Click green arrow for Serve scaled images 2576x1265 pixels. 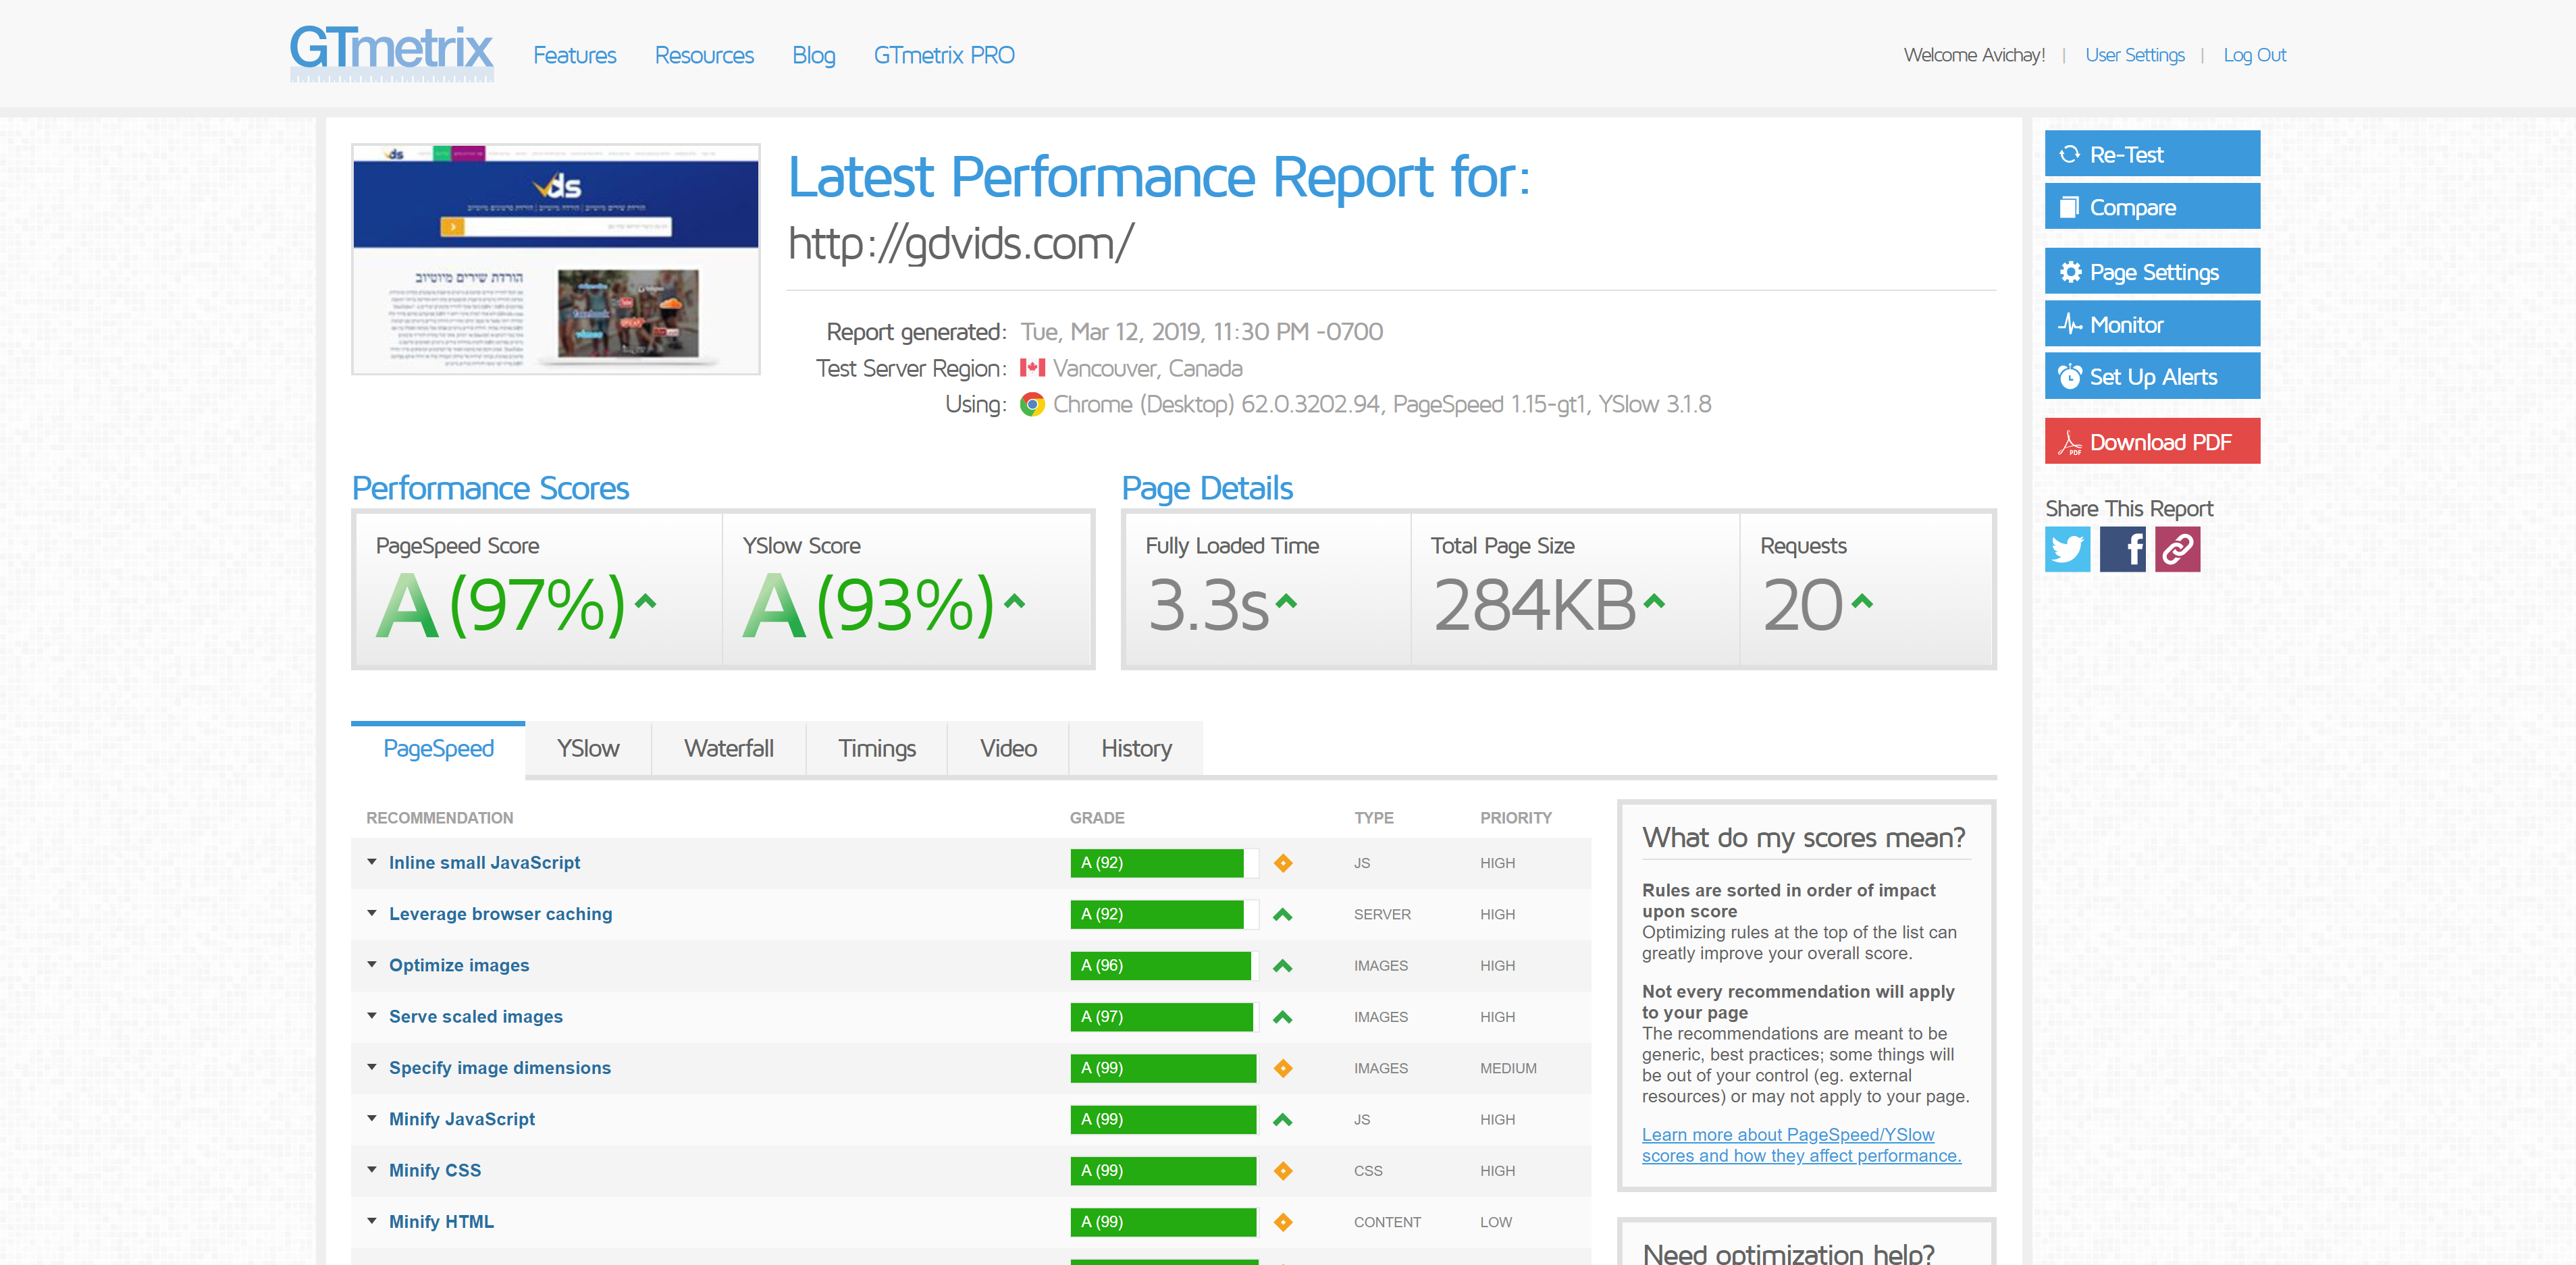pyautogui.click(x=1283, y=1017)
